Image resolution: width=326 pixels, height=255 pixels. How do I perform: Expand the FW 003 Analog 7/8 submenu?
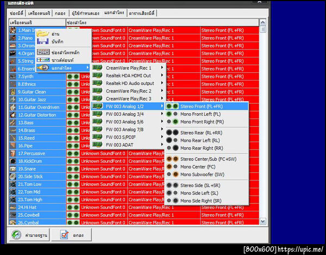pos(128,129)
